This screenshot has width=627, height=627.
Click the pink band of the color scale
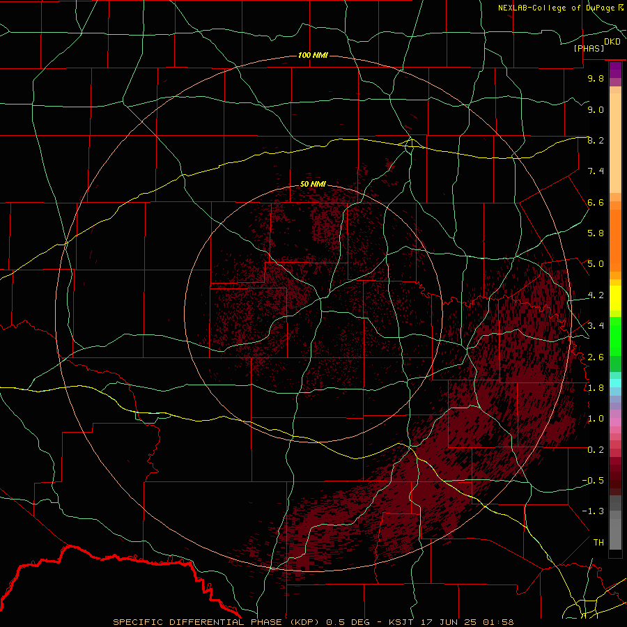point(615,422)
